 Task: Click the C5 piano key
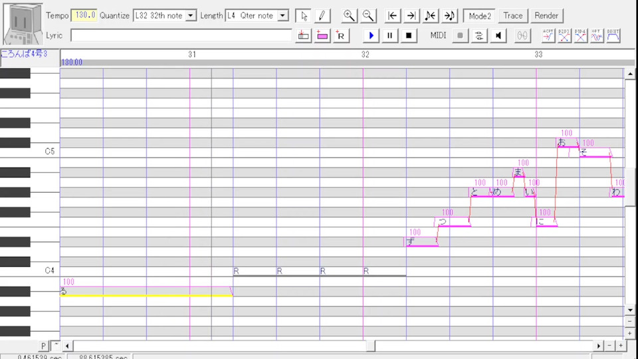point(30,152)
